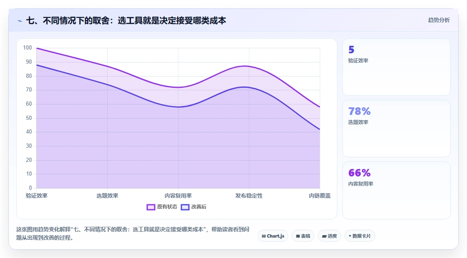Toggle the 原有状态 legend swatch

click(x=151, y=207)
